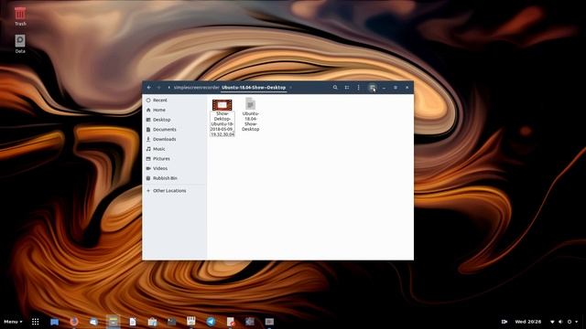Open the Menu dropdown in the taskbar
This screenshot has width=586, height=329.
(x=13, y=322)
